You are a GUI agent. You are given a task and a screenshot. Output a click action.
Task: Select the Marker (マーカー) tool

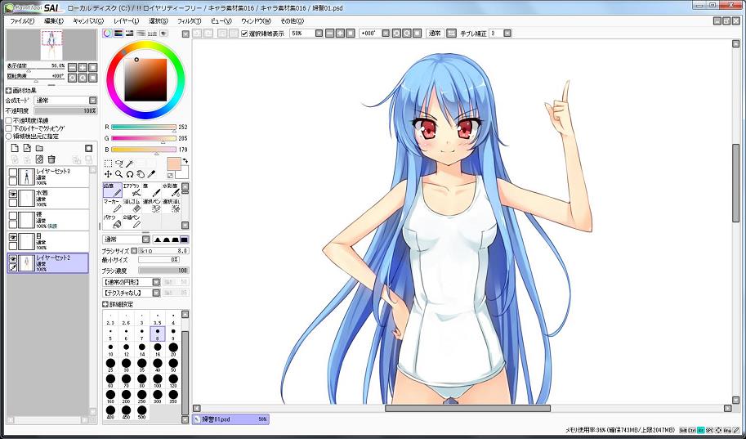[x=112, y=205]
